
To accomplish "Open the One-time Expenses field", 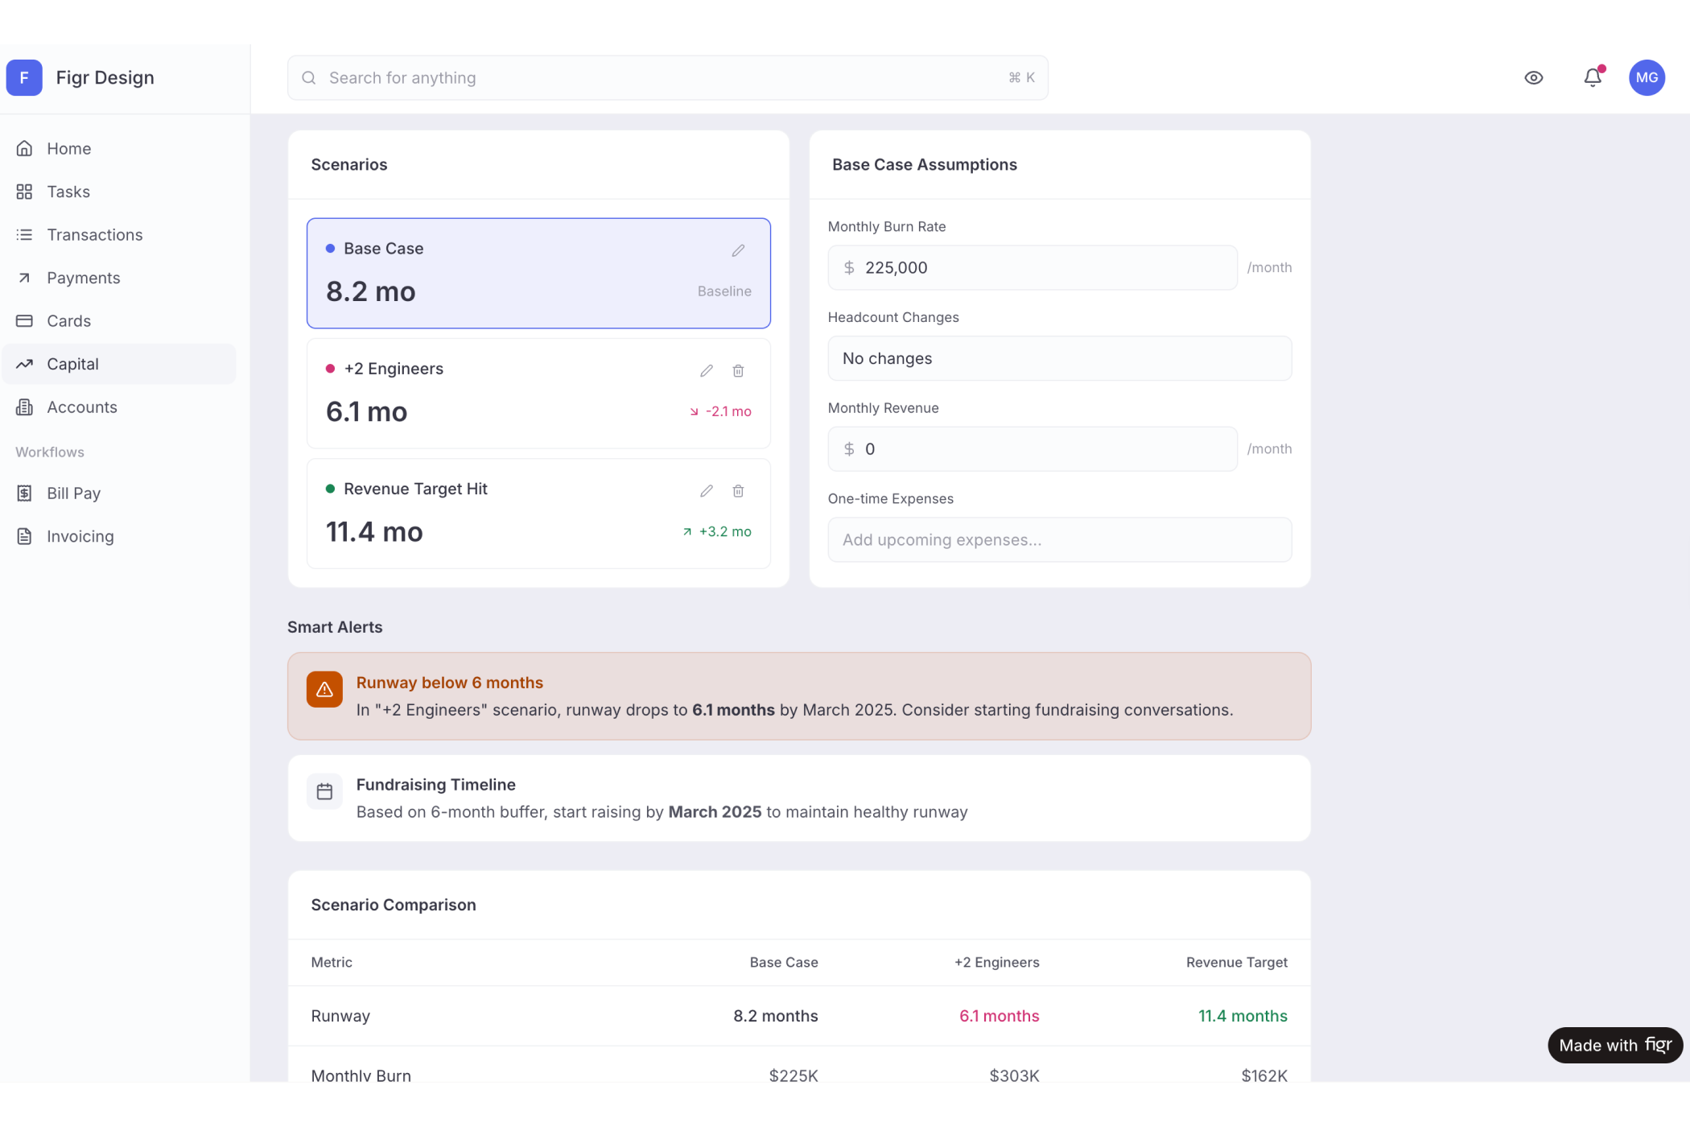I will [x=1059, y=539].
